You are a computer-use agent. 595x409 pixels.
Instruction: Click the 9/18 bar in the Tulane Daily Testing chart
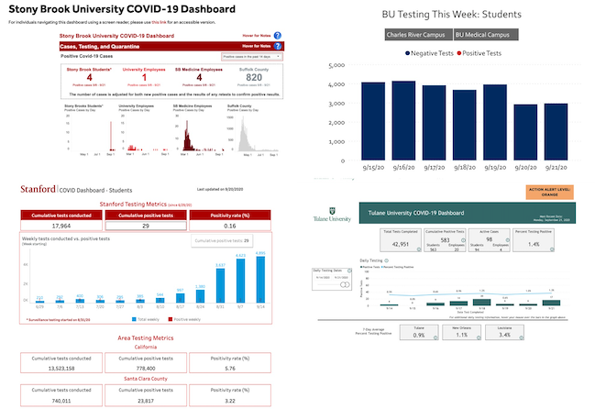[x=482, y=303]
